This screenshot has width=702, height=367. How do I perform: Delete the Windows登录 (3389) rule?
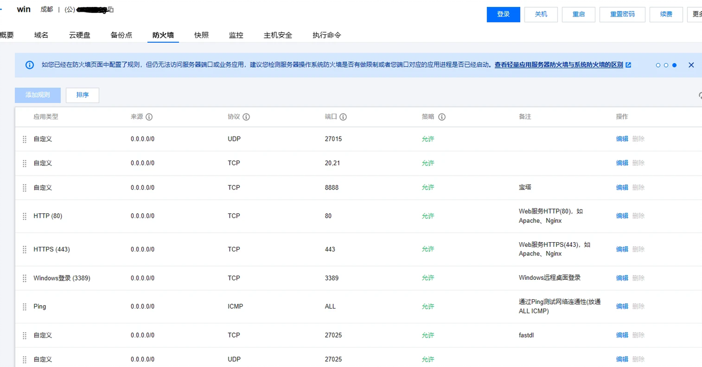coord(638,278)
